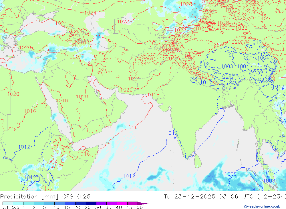Click the legend value '25'
The image size is (286, 209).
pos(88,207)
